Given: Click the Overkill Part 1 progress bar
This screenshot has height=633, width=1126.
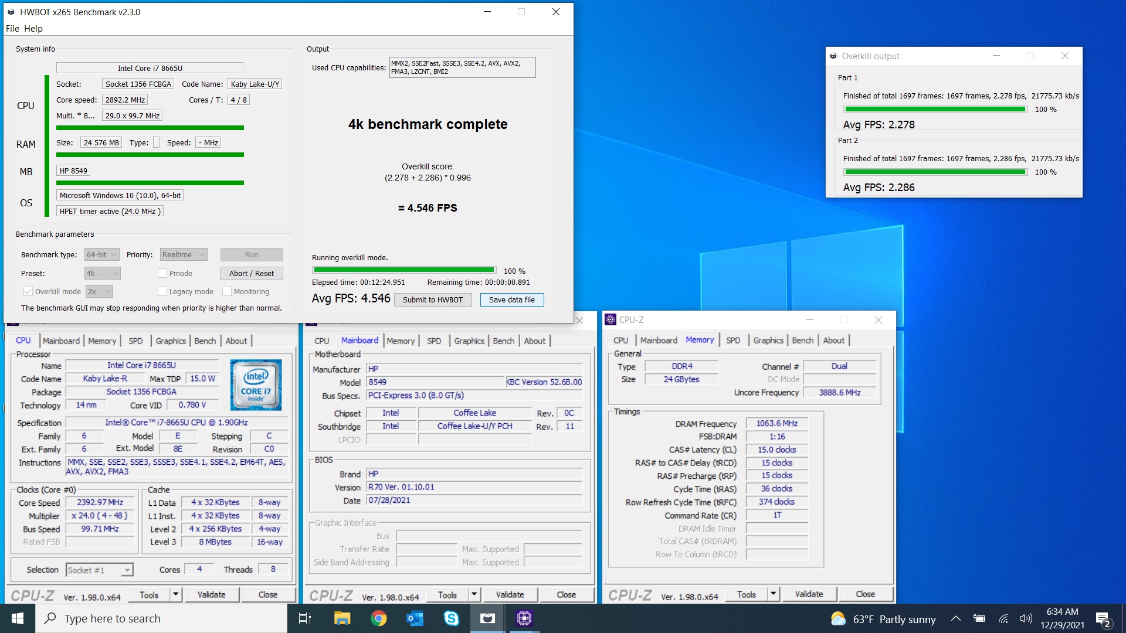Looking at the screenshot, I should tap(935, 110).
